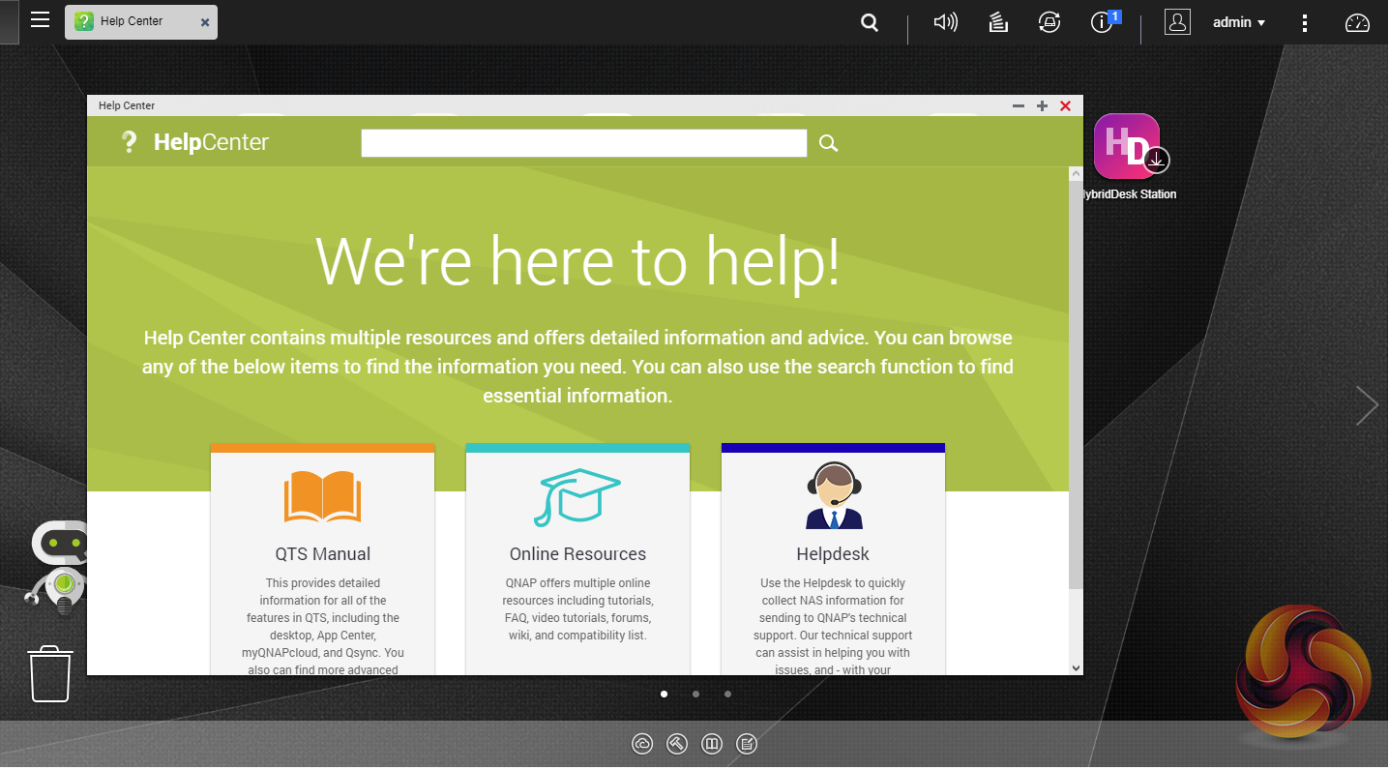View event notifications with badge 1
This screenshot has width=1389, height=770.
tap(1103, 21)
